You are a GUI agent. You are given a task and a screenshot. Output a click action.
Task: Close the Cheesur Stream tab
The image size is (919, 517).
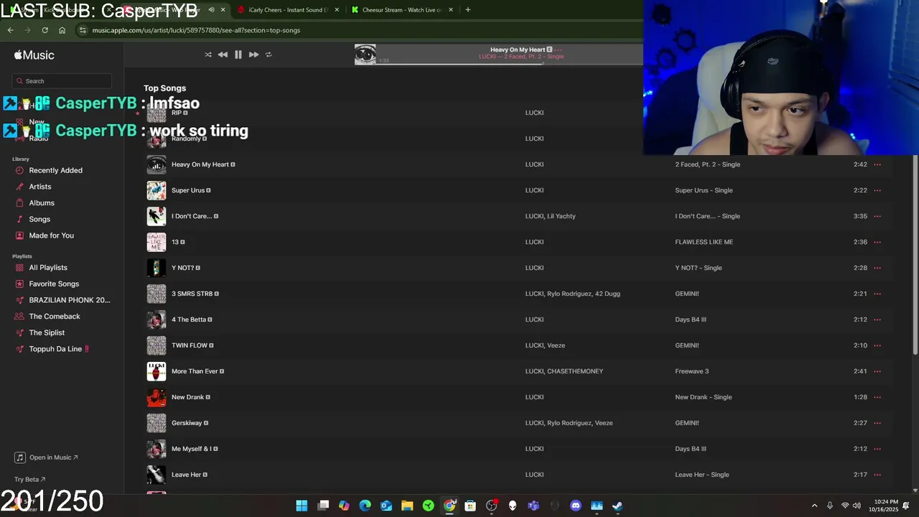click(451, 10)
